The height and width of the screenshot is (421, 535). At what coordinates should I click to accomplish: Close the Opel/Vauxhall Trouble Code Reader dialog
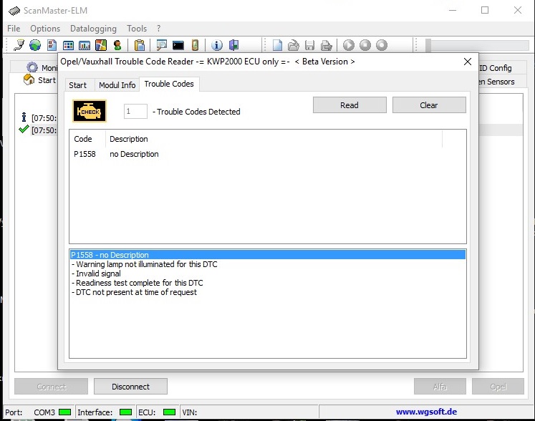pos(466,62)
